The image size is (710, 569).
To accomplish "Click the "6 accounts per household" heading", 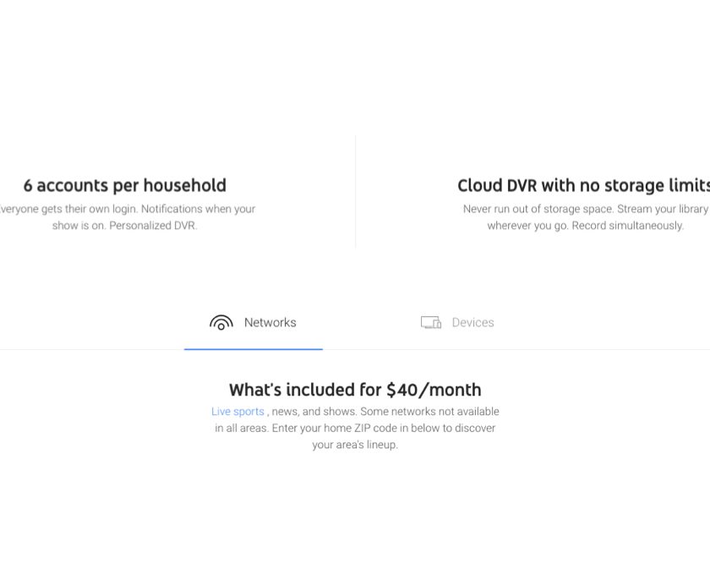I will coord(125,185).
